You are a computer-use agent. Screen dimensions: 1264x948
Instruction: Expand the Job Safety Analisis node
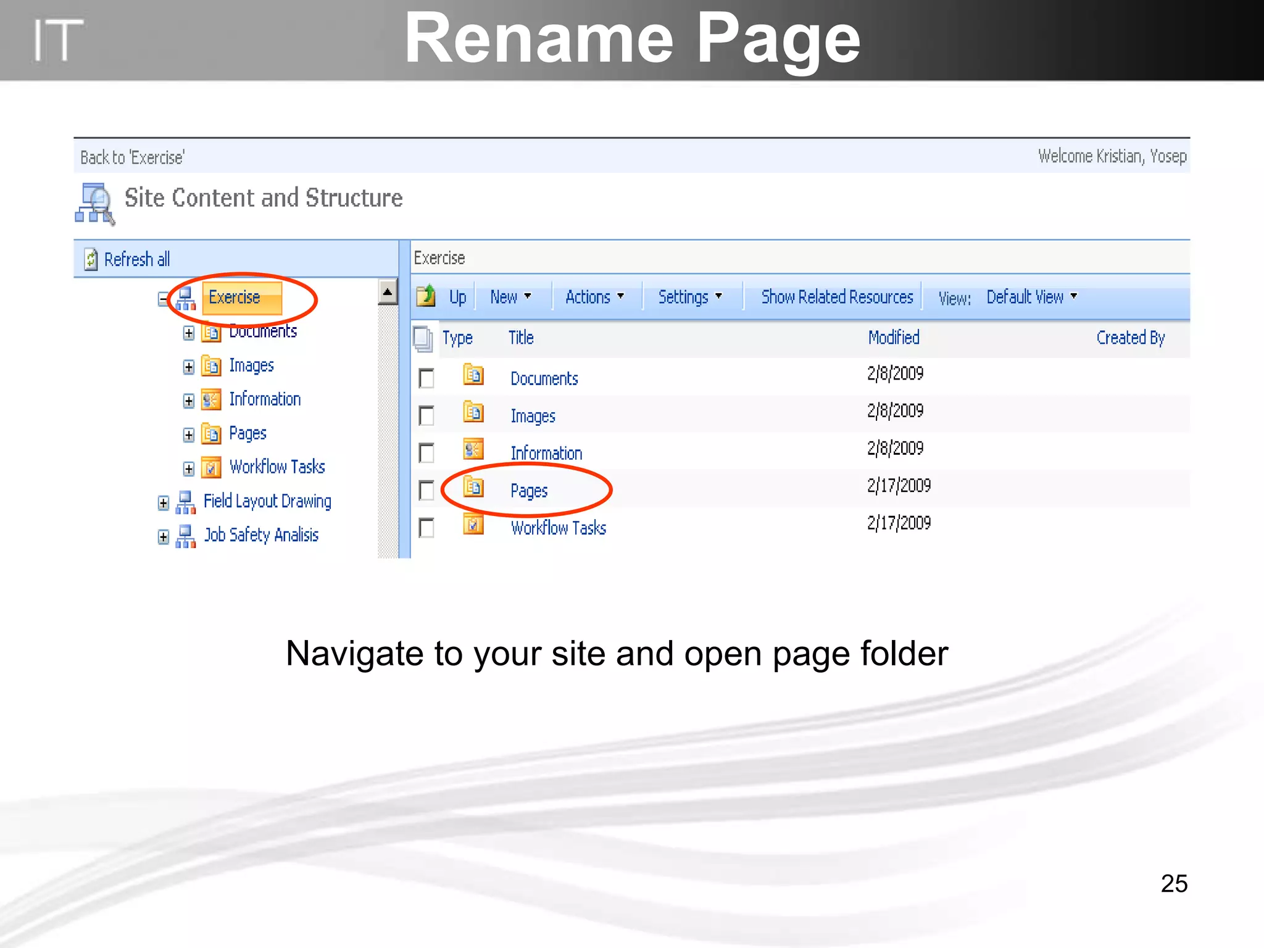point(163,537)
